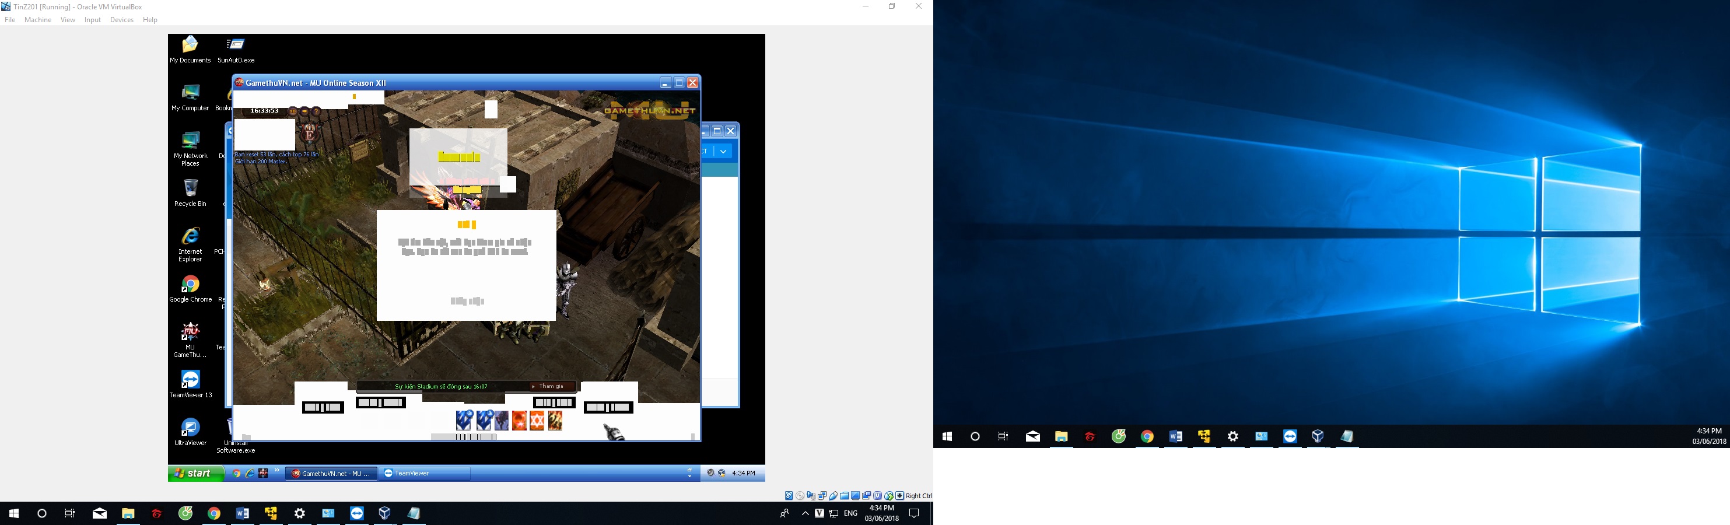
Task: Switch to TeamViewer XP taskbar button
Action: point(425,473)
